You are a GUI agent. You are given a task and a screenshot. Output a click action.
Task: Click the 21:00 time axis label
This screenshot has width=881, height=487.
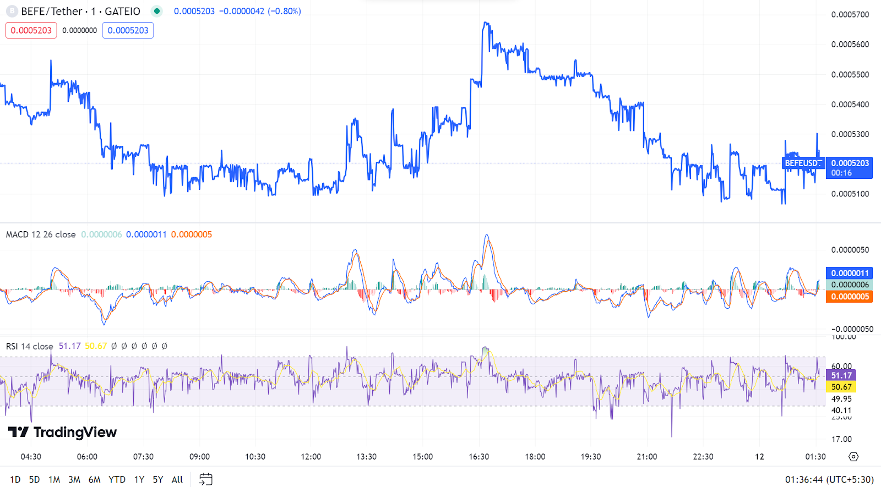point(646,457)
